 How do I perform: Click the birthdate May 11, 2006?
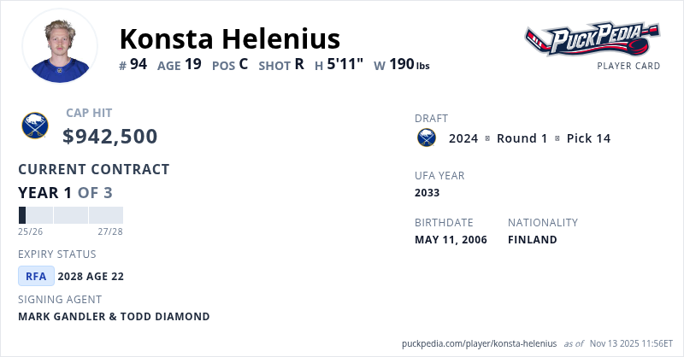pyautogui.click(x=451, y=240)
